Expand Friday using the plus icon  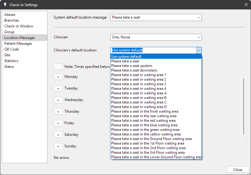pyautogui.click(x=58, y=123)
